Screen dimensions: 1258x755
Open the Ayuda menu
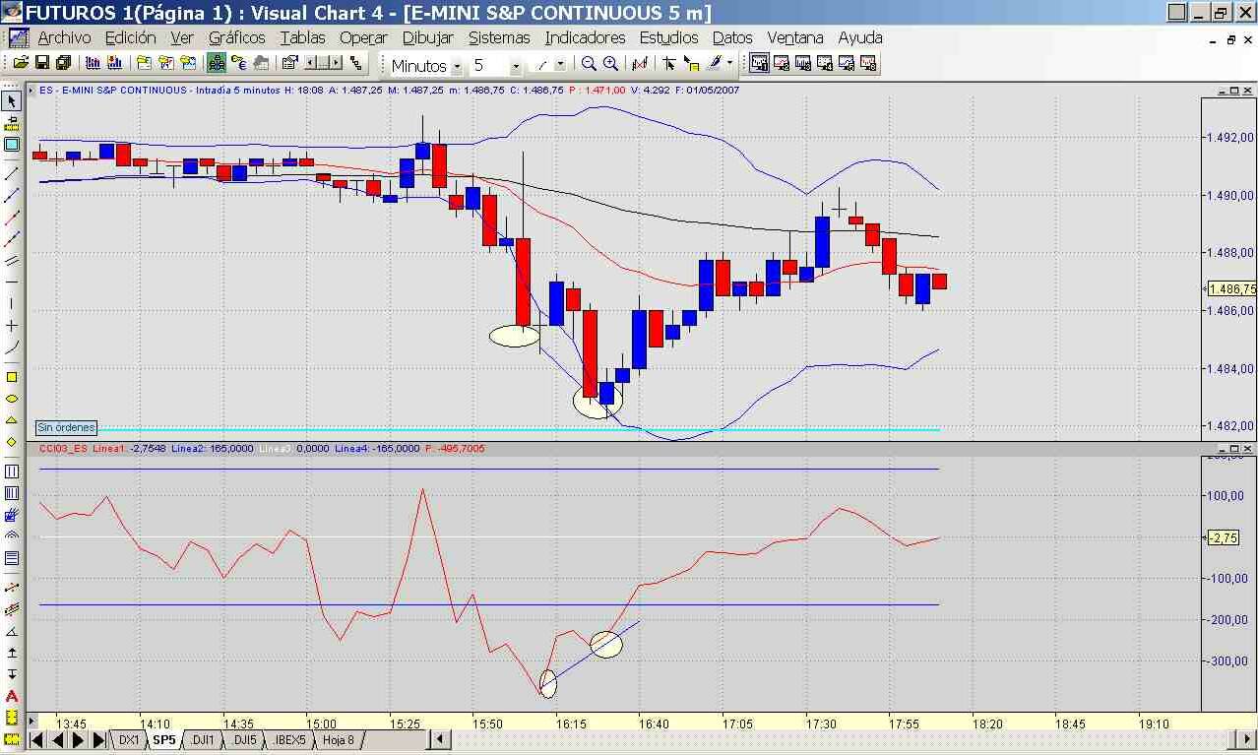click(860, 37)
